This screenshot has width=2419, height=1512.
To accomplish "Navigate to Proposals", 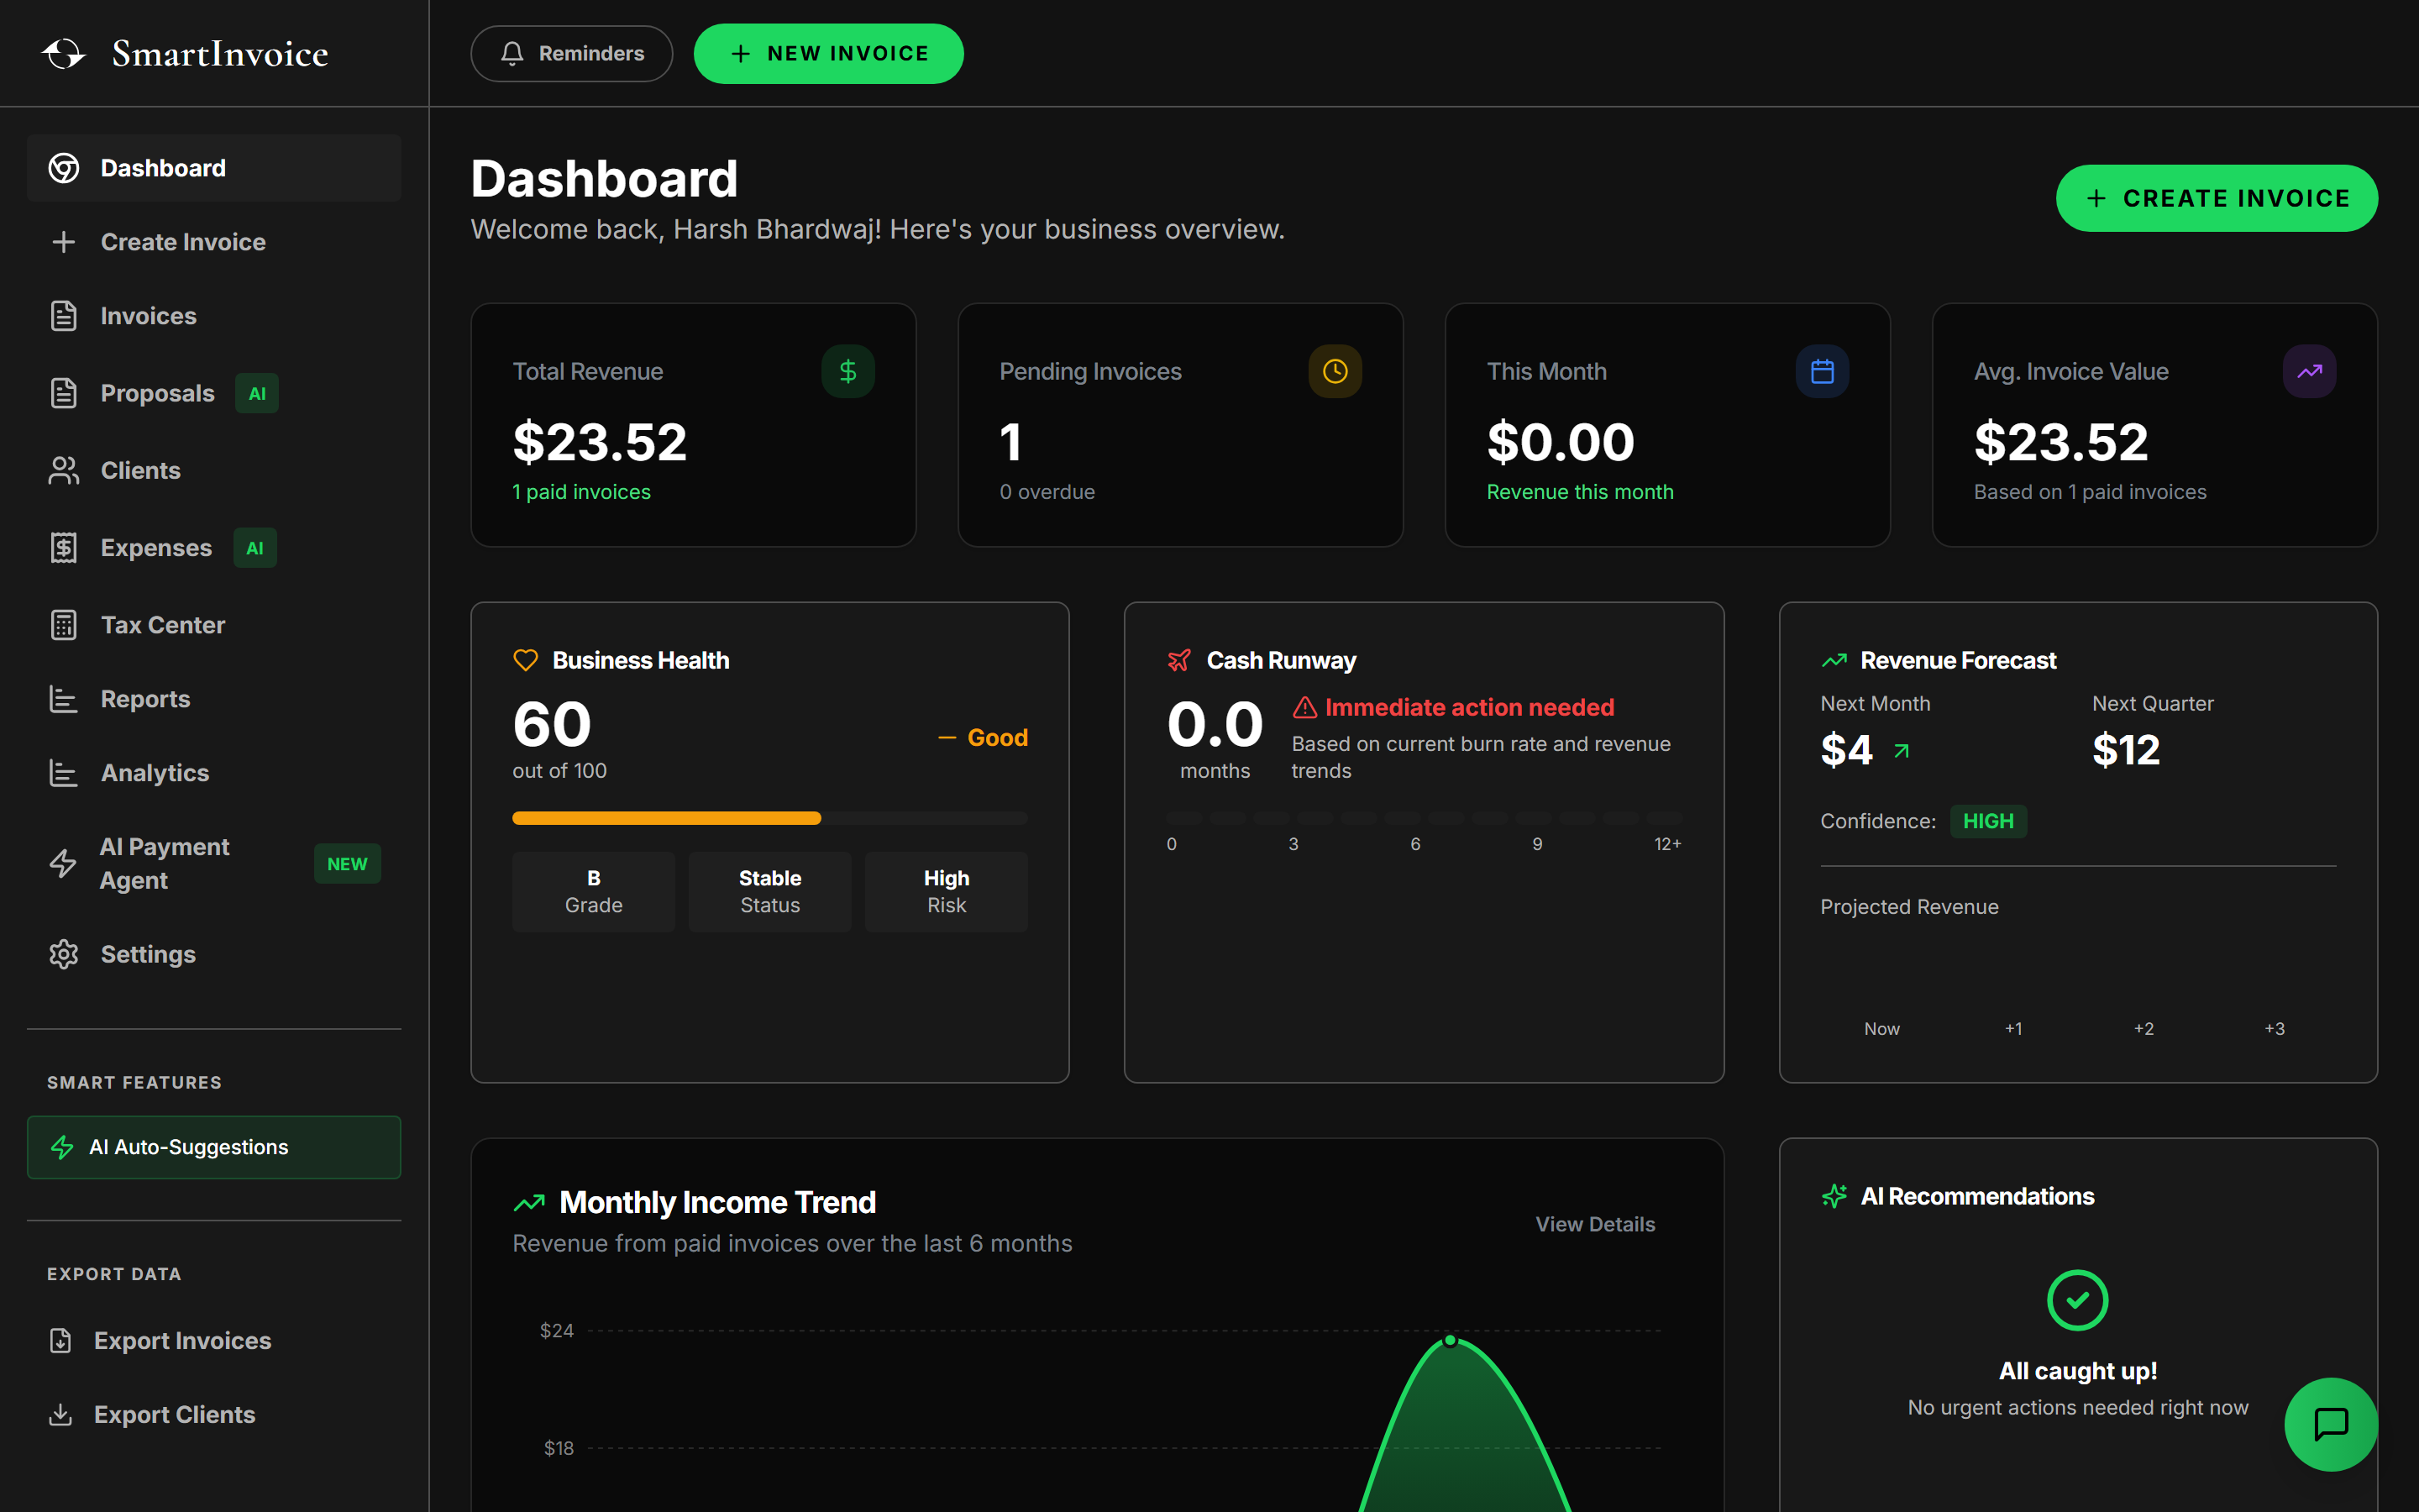I will point(214,393).
